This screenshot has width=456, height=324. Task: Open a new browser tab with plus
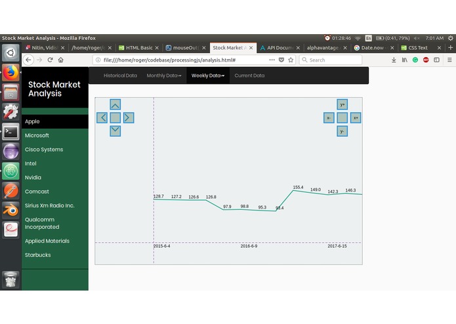[x=451, y=48]
